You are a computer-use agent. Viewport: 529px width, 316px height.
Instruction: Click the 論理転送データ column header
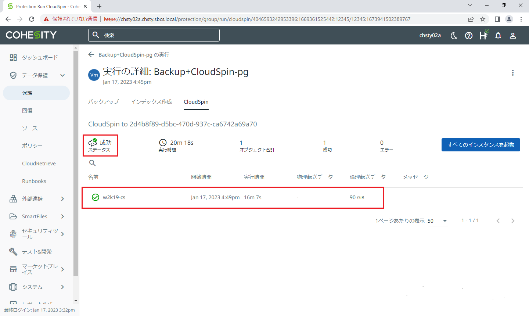368,177
